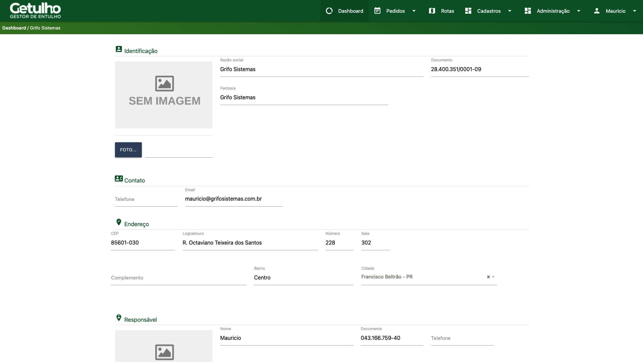
Task: Click the Sala field
Action: pyautogui.click(x=375, y=243)
